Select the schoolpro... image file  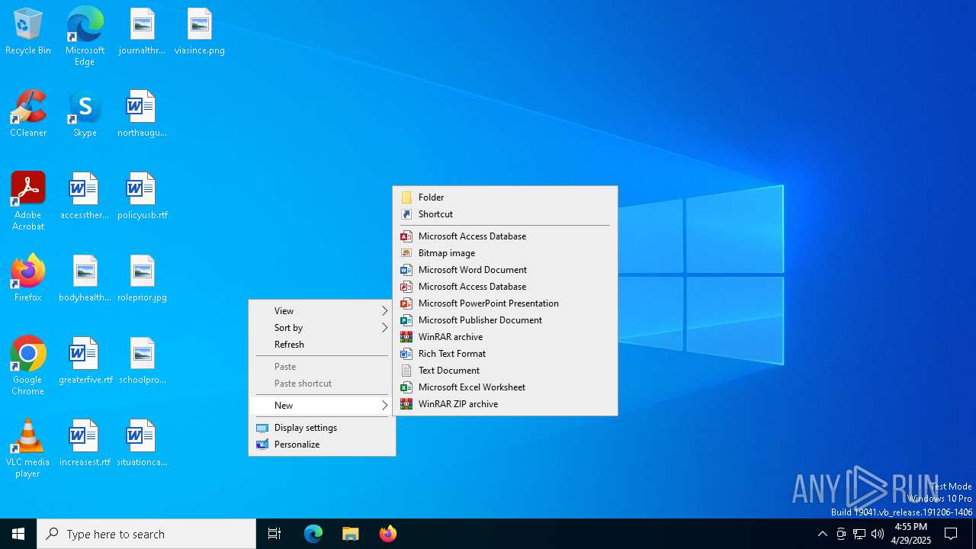(x=142, y=361)
